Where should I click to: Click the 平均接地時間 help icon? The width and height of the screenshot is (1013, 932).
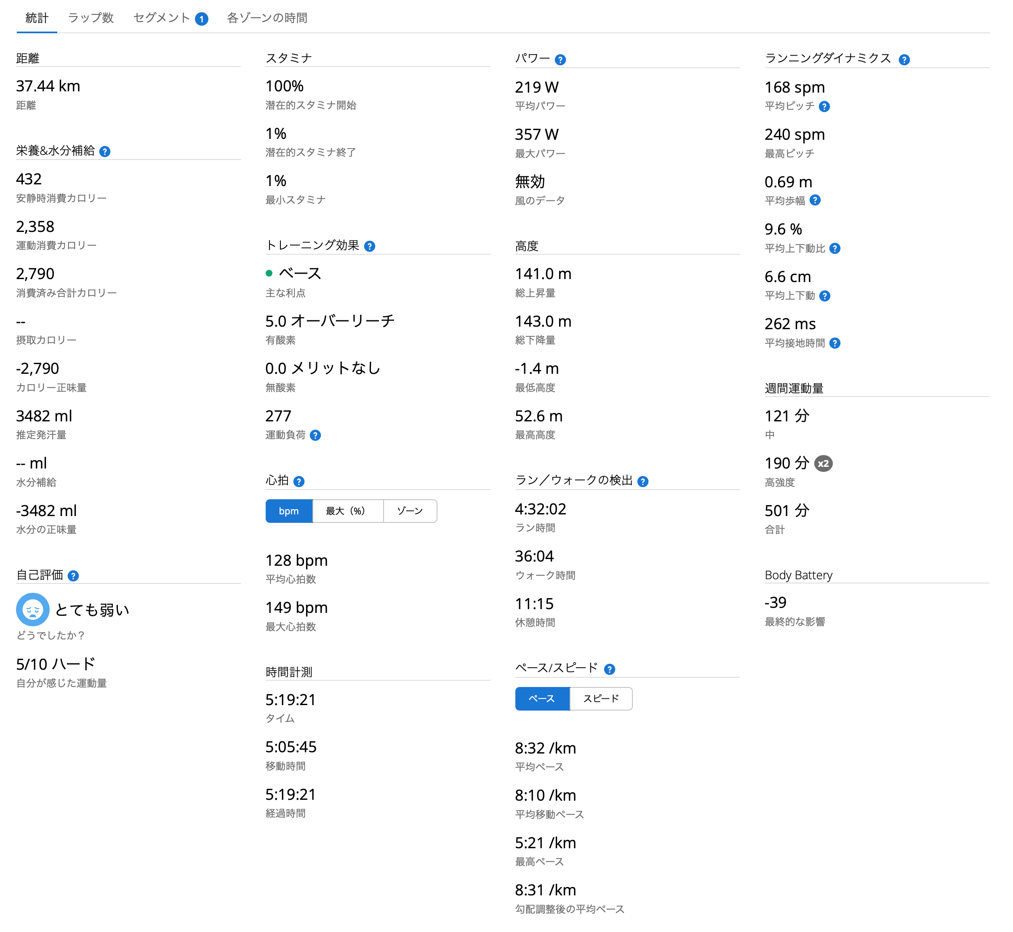point(836,344)
